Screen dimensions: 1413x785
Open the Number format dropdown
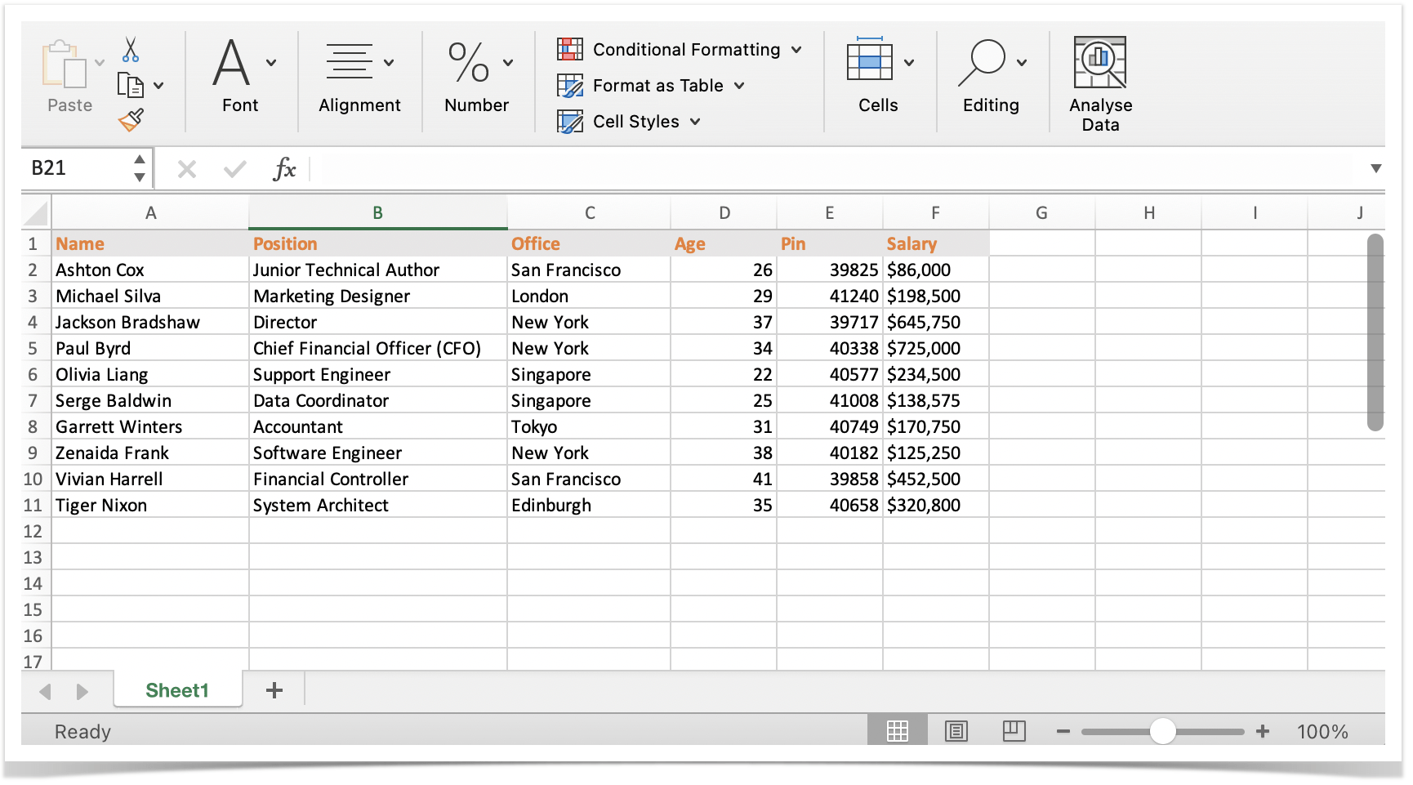coord(508,61)
